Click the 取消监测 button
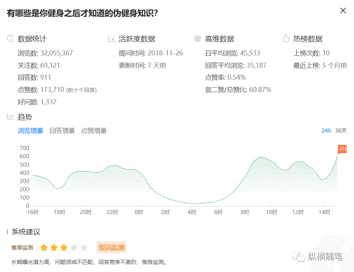Image resolution: width=354 pixels, height=272 pixels. (112, 247)
